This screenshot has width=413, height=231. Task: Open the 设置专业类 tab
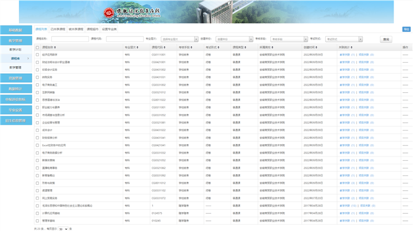coord(109,30)
